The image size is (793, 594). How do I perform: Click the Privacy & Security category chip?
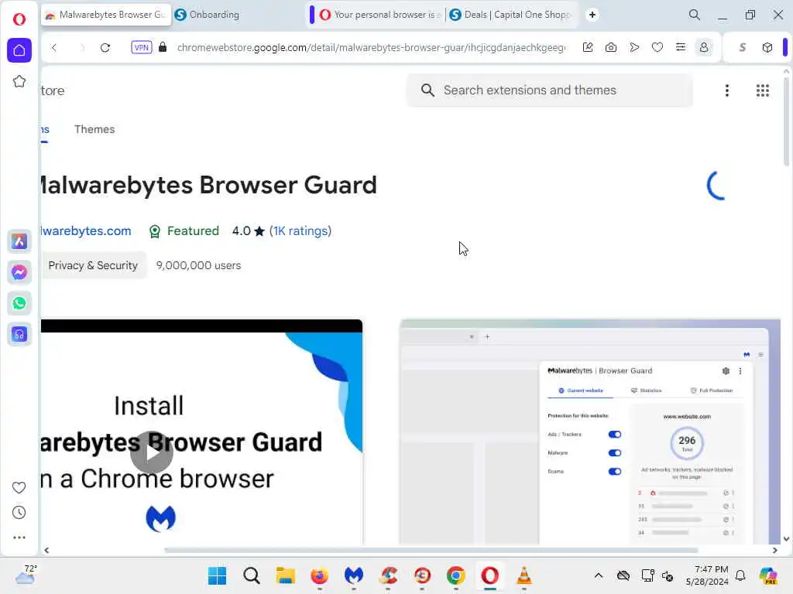click(x=93, y=265)
